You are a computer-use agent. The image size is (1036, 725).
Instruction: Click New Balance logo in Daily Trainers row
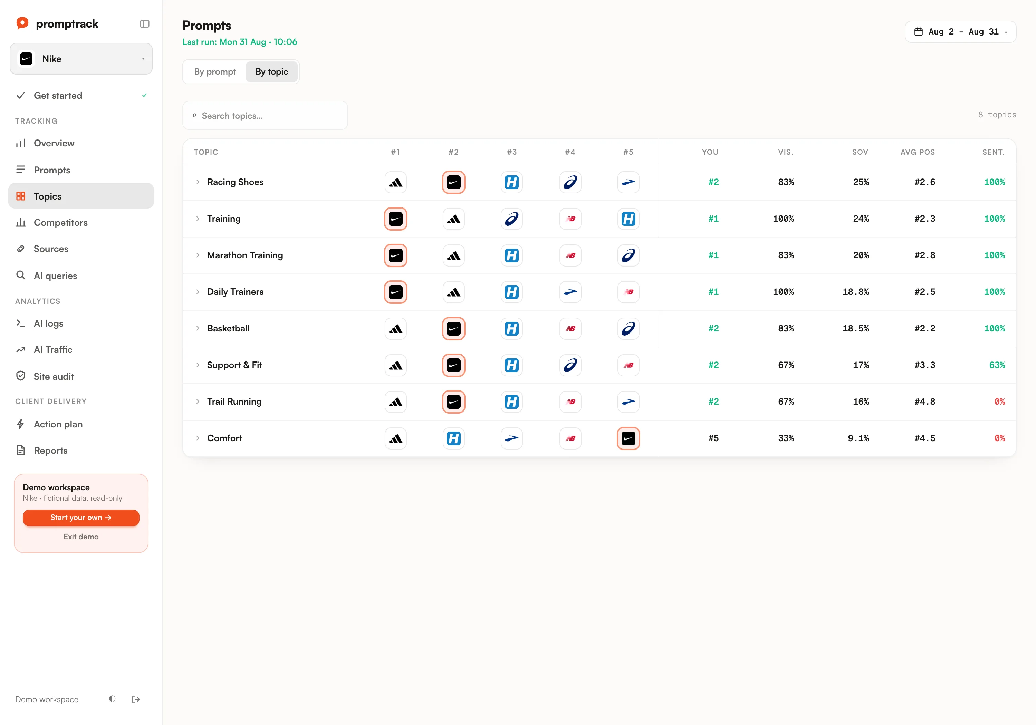click(x=628, y=292)
